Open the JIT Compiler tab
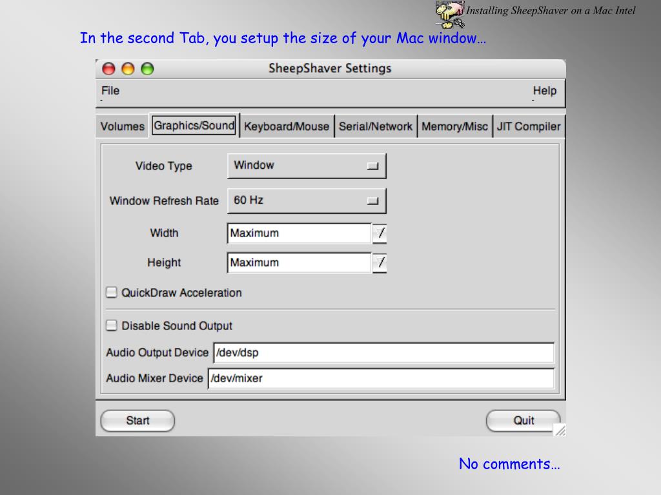This screenshot has width=661, height=495. pyautogui.click(x=529, y=126)
